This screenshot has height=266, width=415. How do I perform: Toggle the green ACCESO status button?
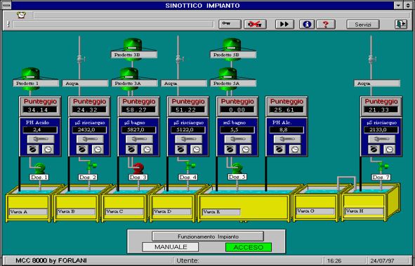[249, 247]
